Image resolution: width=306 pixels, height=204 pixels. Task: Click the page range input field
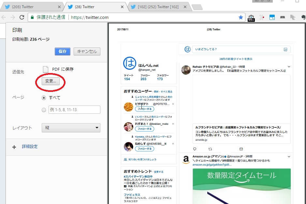click(x=74, y=110)
